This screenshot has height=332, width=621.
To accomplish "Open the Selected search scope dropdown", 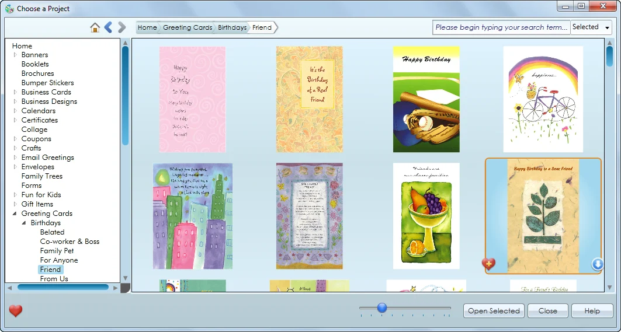I will point(591,27).
